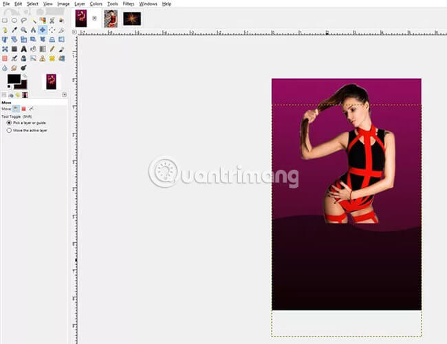Set Move mode to path
Screen dimensions: 447x344
(x=31, y=109)
